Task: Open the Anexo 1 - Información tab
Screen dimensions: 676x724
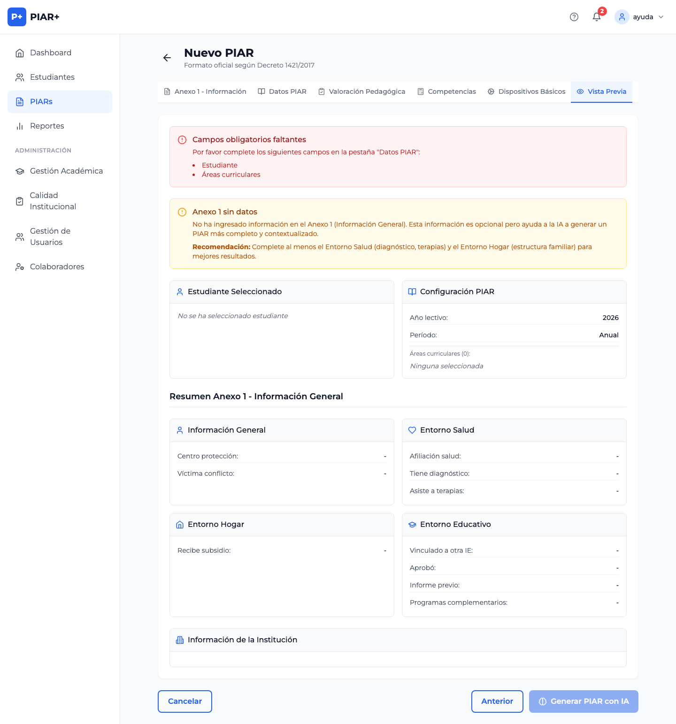Action: click(205, 91)
